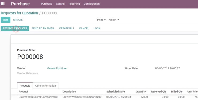Select the Drawer With Secret Compartment row
Viewport: 198px width, 100px height.
104,97
